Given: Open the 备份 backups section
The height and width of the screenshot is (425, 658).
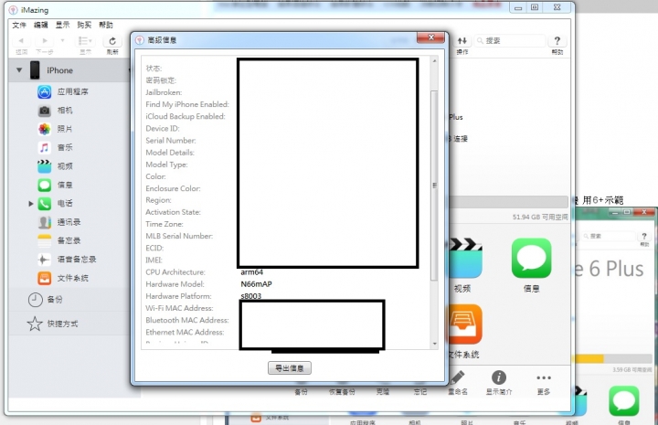Looking at the screenshot, I should pyautogui.click(x=46, y=300).
